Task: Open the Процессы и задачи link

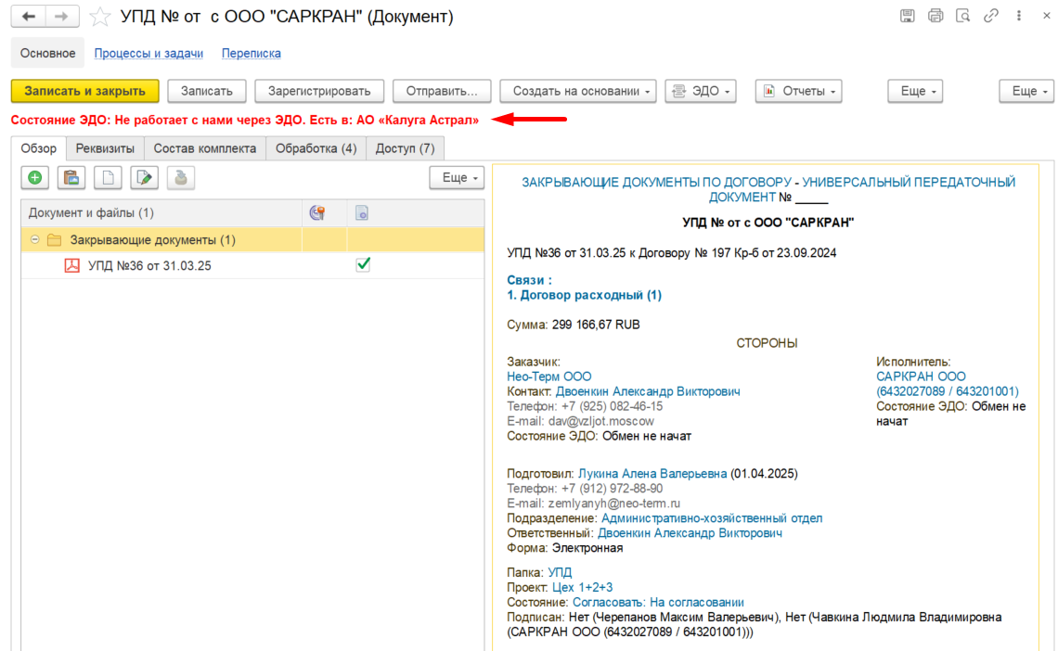Action: [148, 53]
